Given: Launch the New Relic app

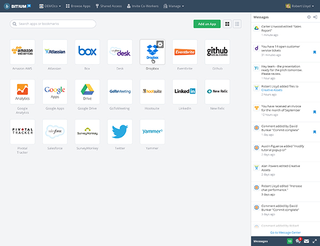Looking at the screenshot, I should pos(218,92).
